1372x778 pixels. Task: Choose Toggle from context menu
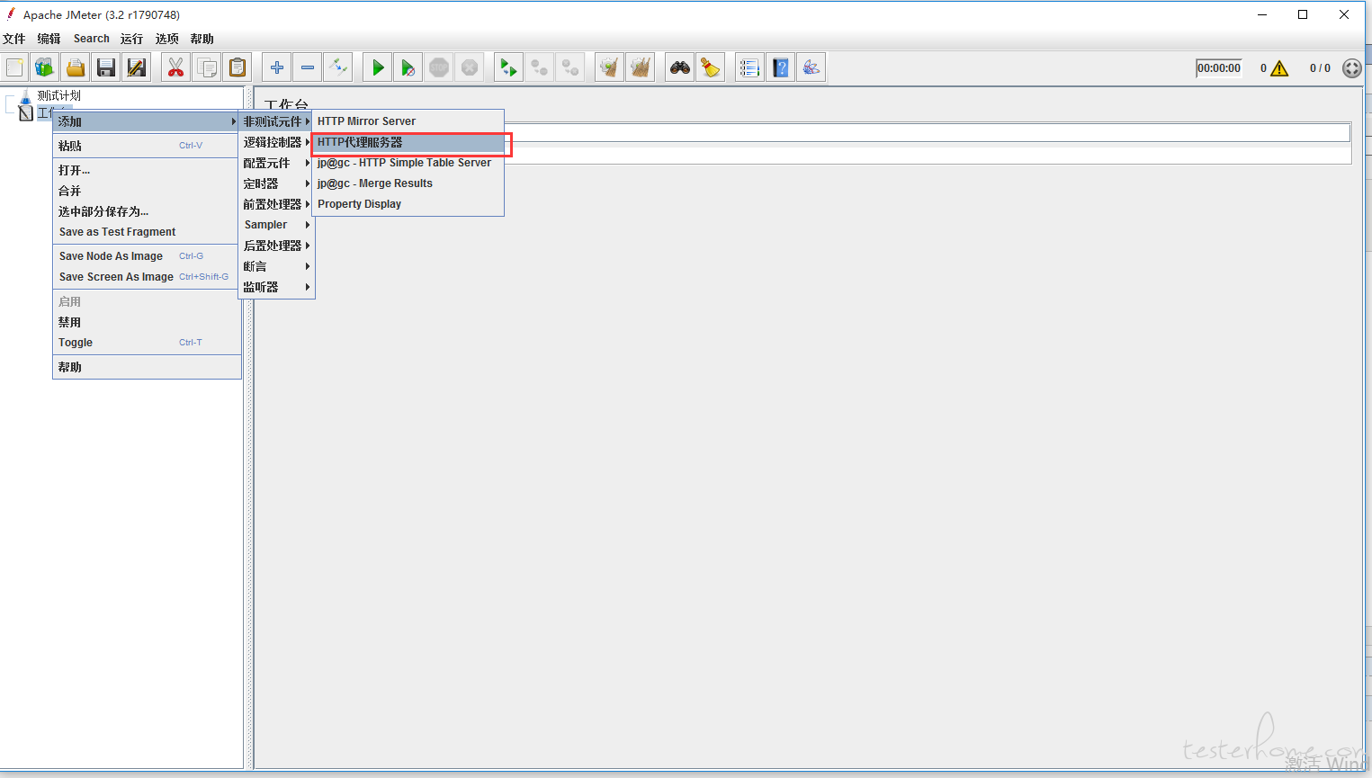147,343
